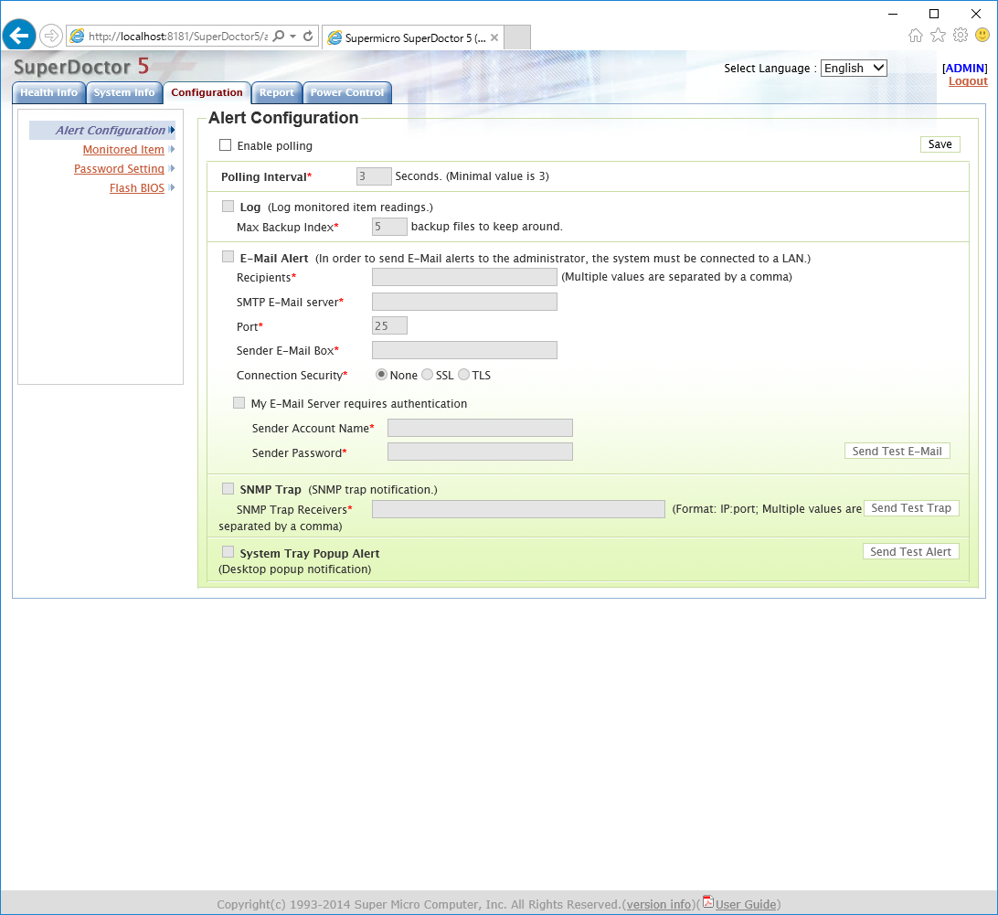Viewport: 998px width, 915px height.
Task: Click the Port input field
Action: 389,326
